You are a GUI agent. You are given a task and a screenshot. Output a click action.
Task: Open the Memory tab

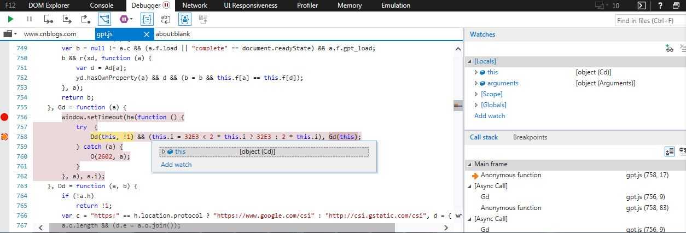click(x=350, y=5)
